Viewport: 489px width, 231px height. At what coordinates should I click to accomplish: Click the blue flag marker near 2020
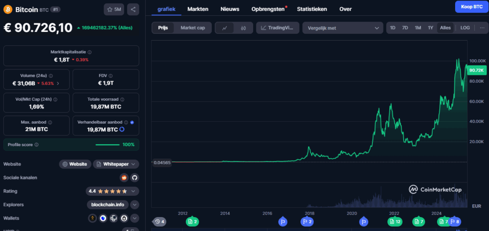coord(363,221)
